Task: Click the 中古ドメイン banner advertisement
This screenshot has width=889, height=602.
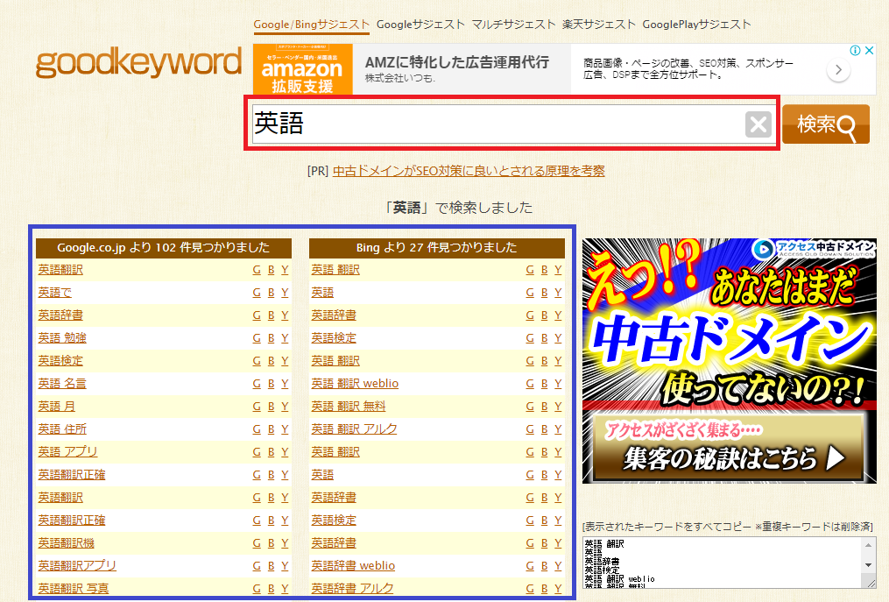Action: point(729,360)
